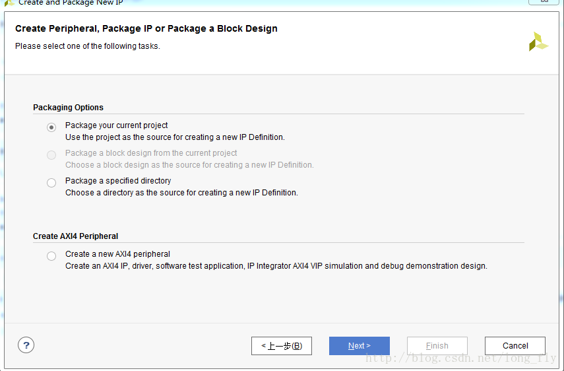
Task: Click 'Package a specified directory' label text
Action: click(118, 181)
